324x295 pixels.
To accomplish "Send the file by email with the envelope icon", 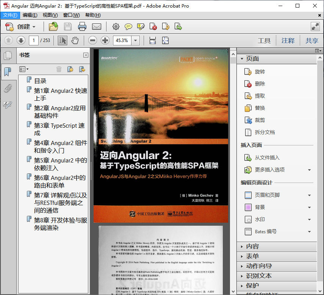I will 97,27.
